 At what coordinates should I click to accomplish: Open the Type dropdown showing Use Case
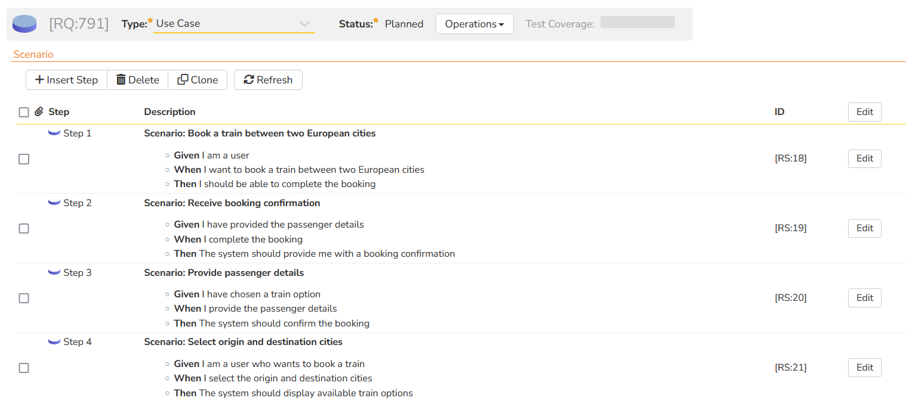(233, 24)
